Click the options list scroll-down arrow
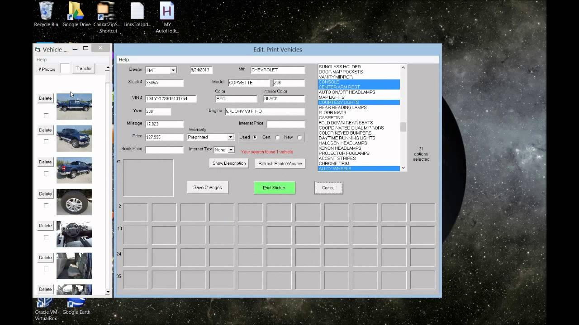This screenshot has width=579, height=325. click(403, 168)
